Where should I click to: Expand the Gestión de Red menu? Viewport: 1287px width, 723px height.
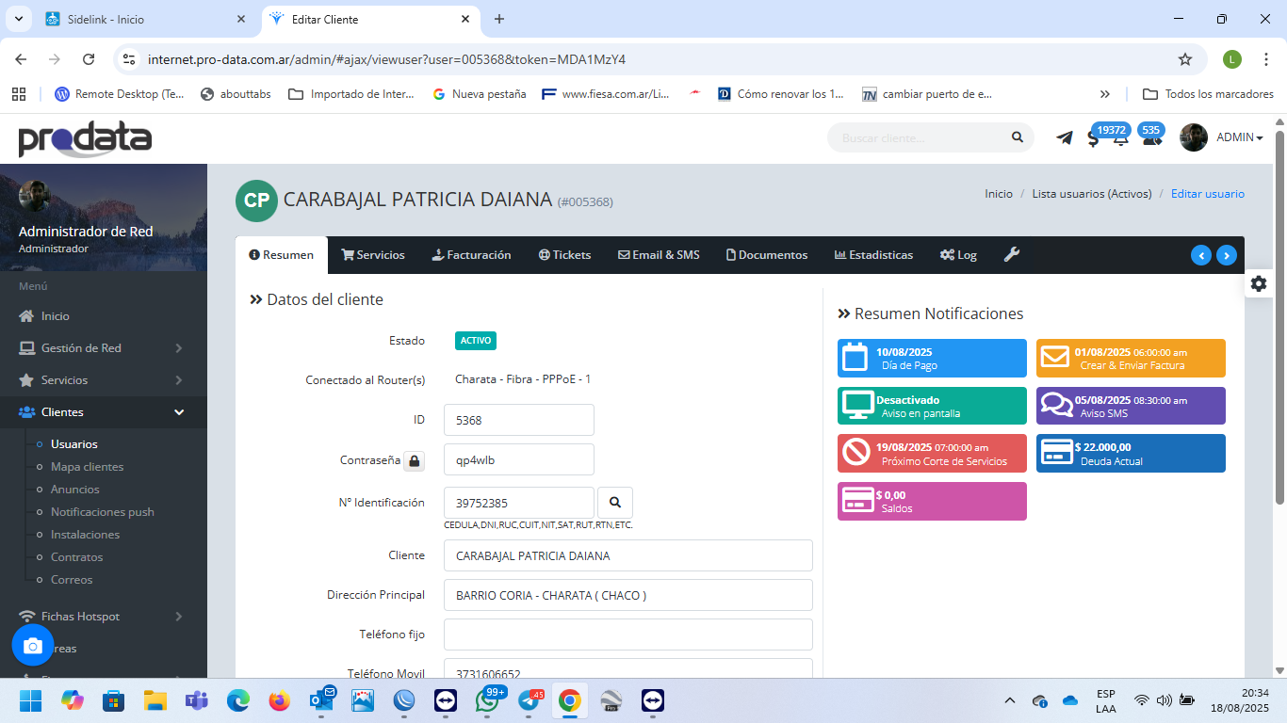[x=102, y=348]
